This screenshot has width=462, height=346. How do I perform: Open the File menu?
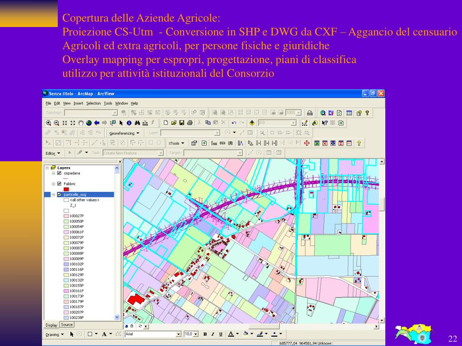(48, 103)
